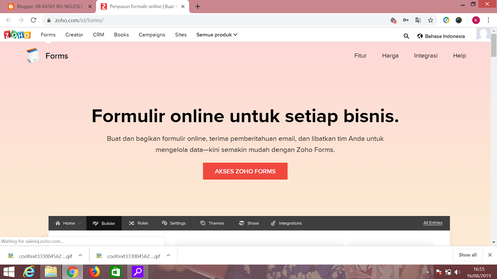Click the page vertical scrollbar thumb
The height and width of the screenshot is (279, 497).
[x=494, y=45]
